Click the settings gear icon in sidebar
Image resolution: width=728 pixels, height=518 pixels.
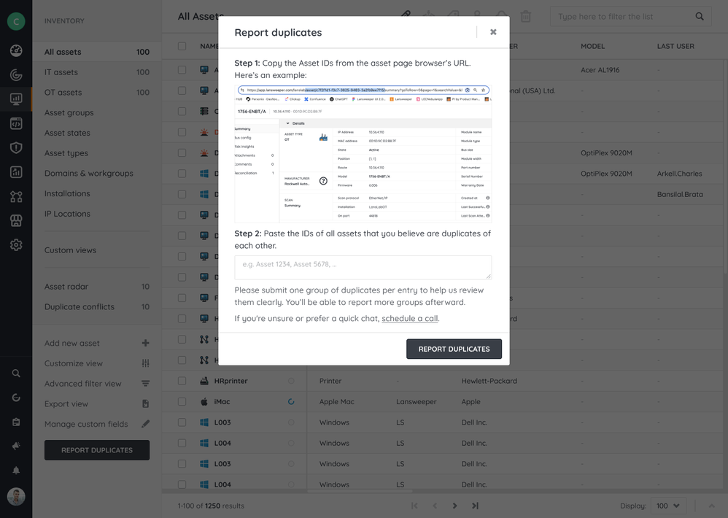coord(16,245)
